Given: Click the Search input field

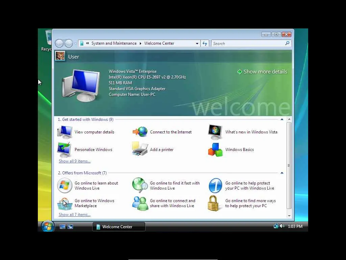Looking at the screenshot, I should coord(248,44).
